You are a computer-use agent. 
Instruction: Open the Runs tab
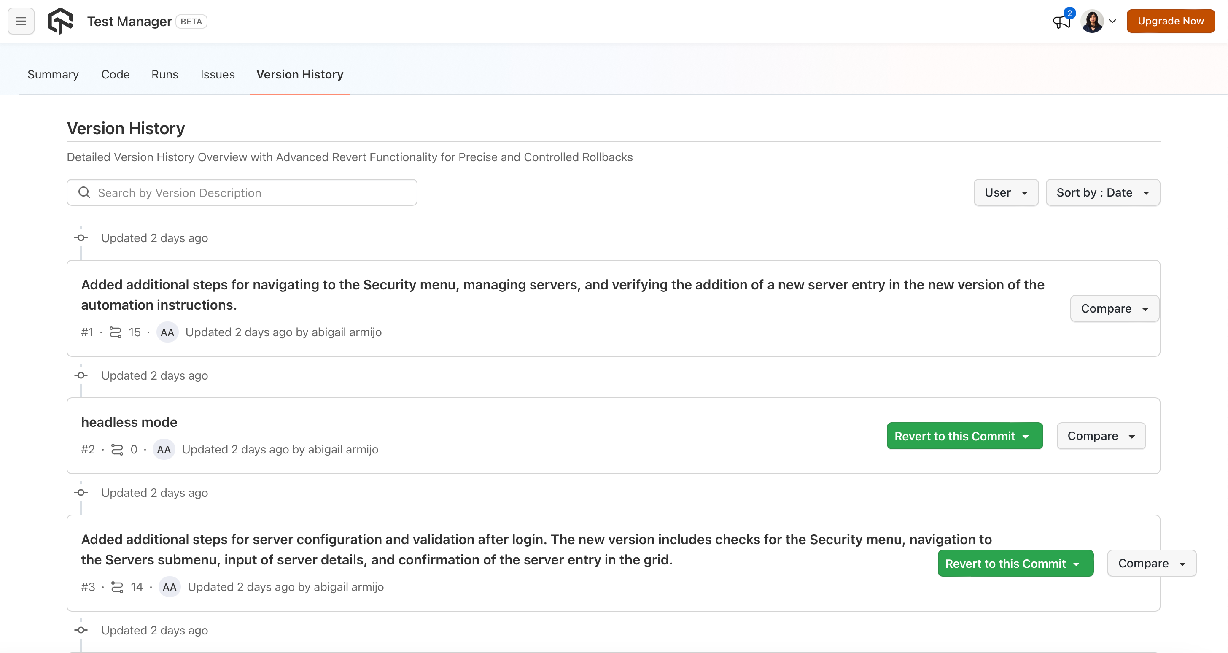click(x=165, y=74)
